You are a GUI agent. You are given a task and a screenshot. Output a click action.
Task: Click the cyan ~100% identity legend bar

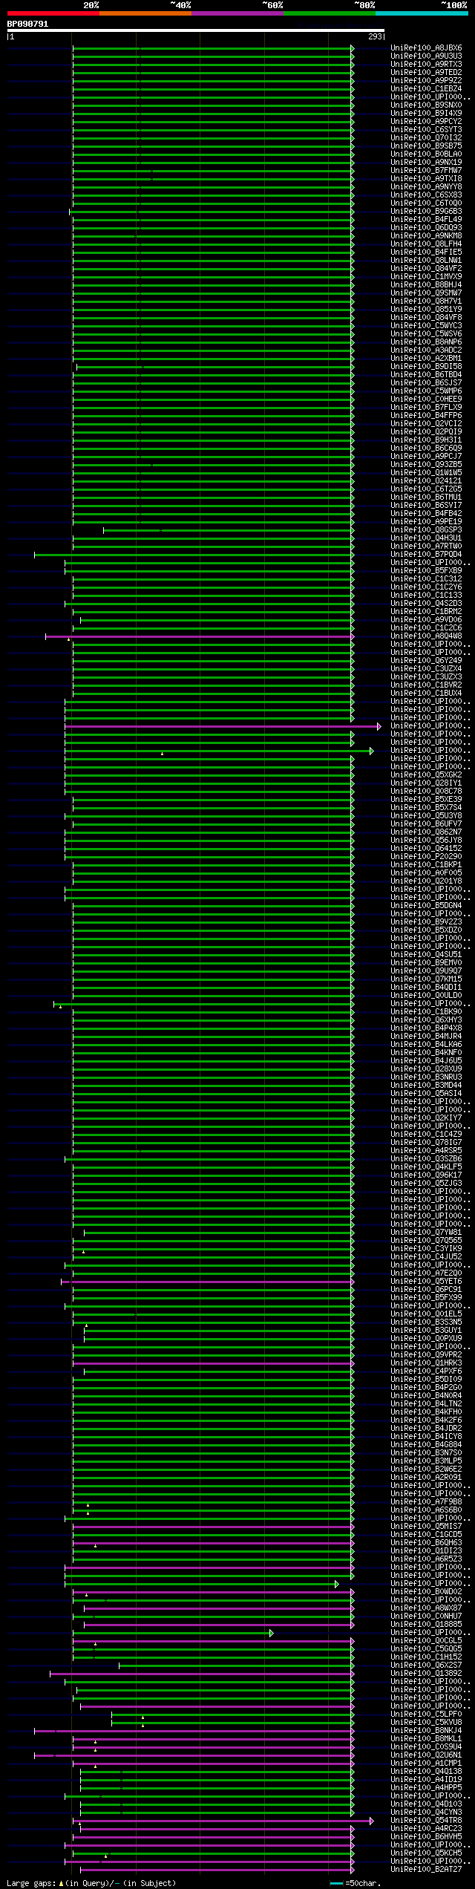coord(422,13)
